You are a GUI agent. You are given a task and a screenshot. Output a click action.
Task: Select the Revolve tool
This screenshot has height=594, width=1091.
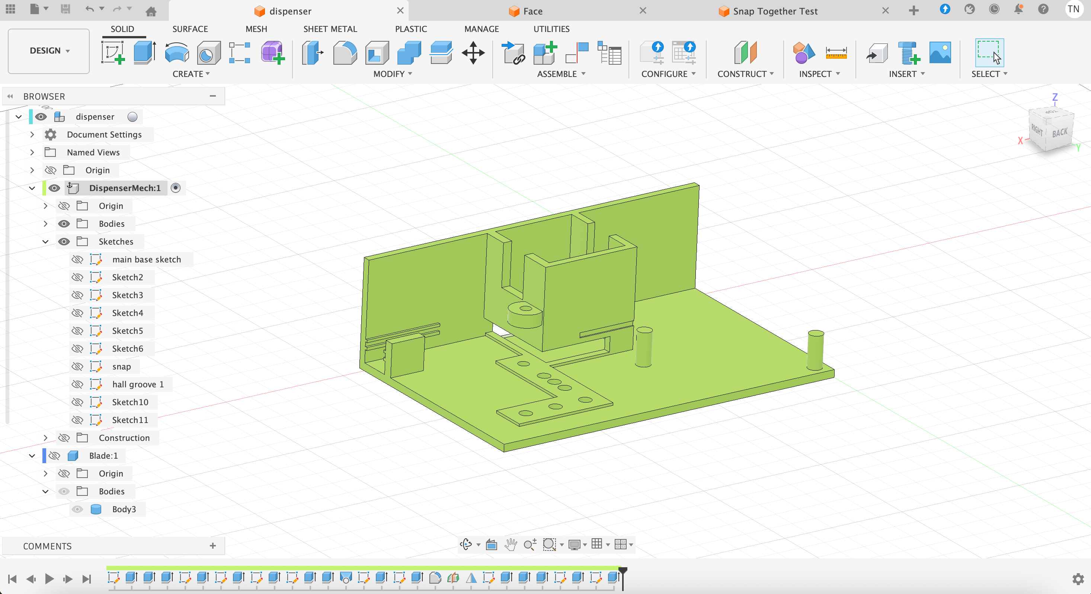pyautogui.click(x=177, y=52)
